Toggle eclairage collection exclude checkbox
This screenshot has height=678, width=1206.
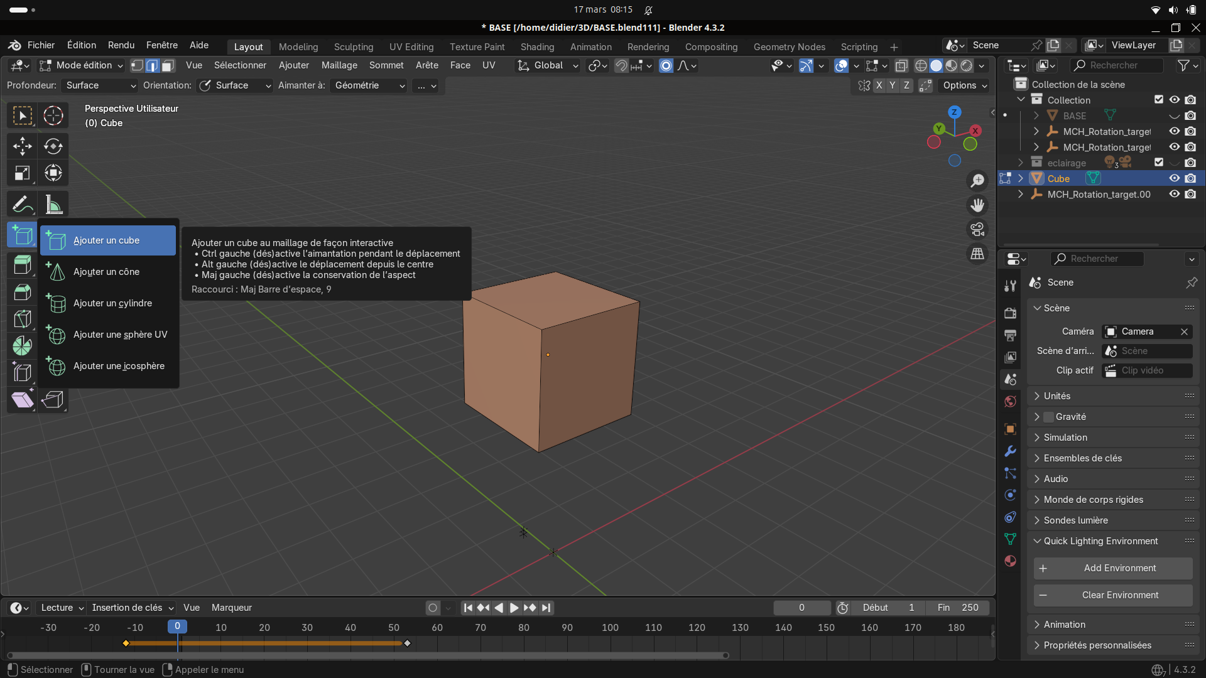[1159, 163]
